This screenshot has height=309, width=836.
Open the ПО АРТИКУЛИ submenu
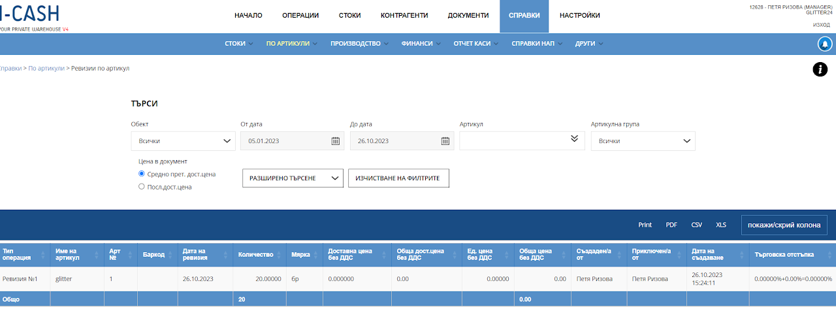click(x=292, y=44)
